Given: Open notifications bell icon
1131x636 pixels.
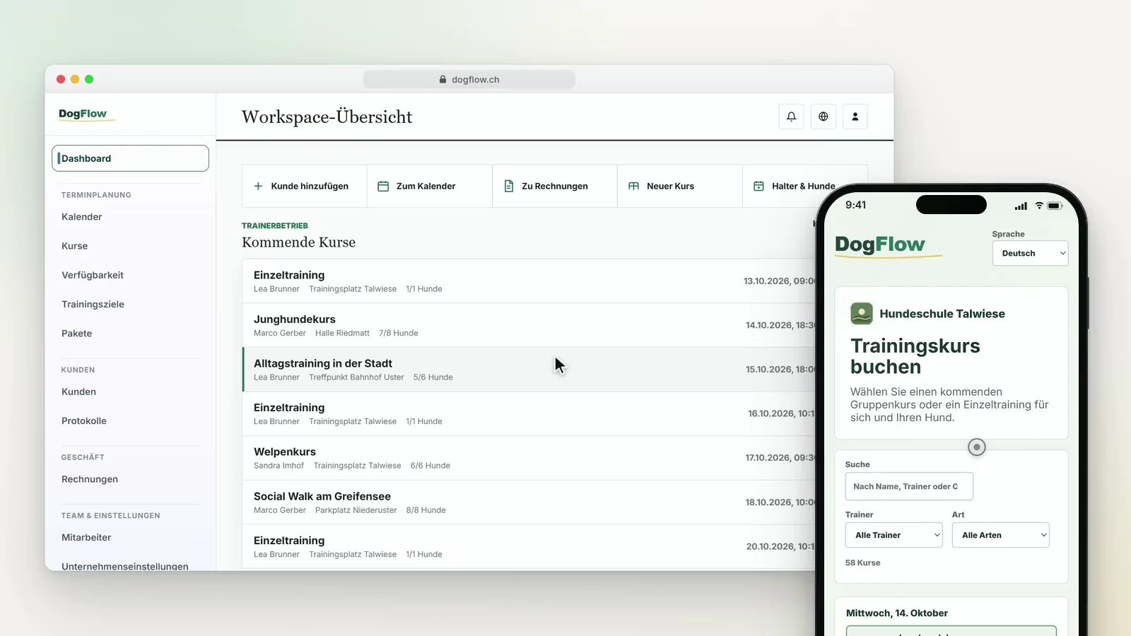Looking at the screenshot, I should point(791,117).
